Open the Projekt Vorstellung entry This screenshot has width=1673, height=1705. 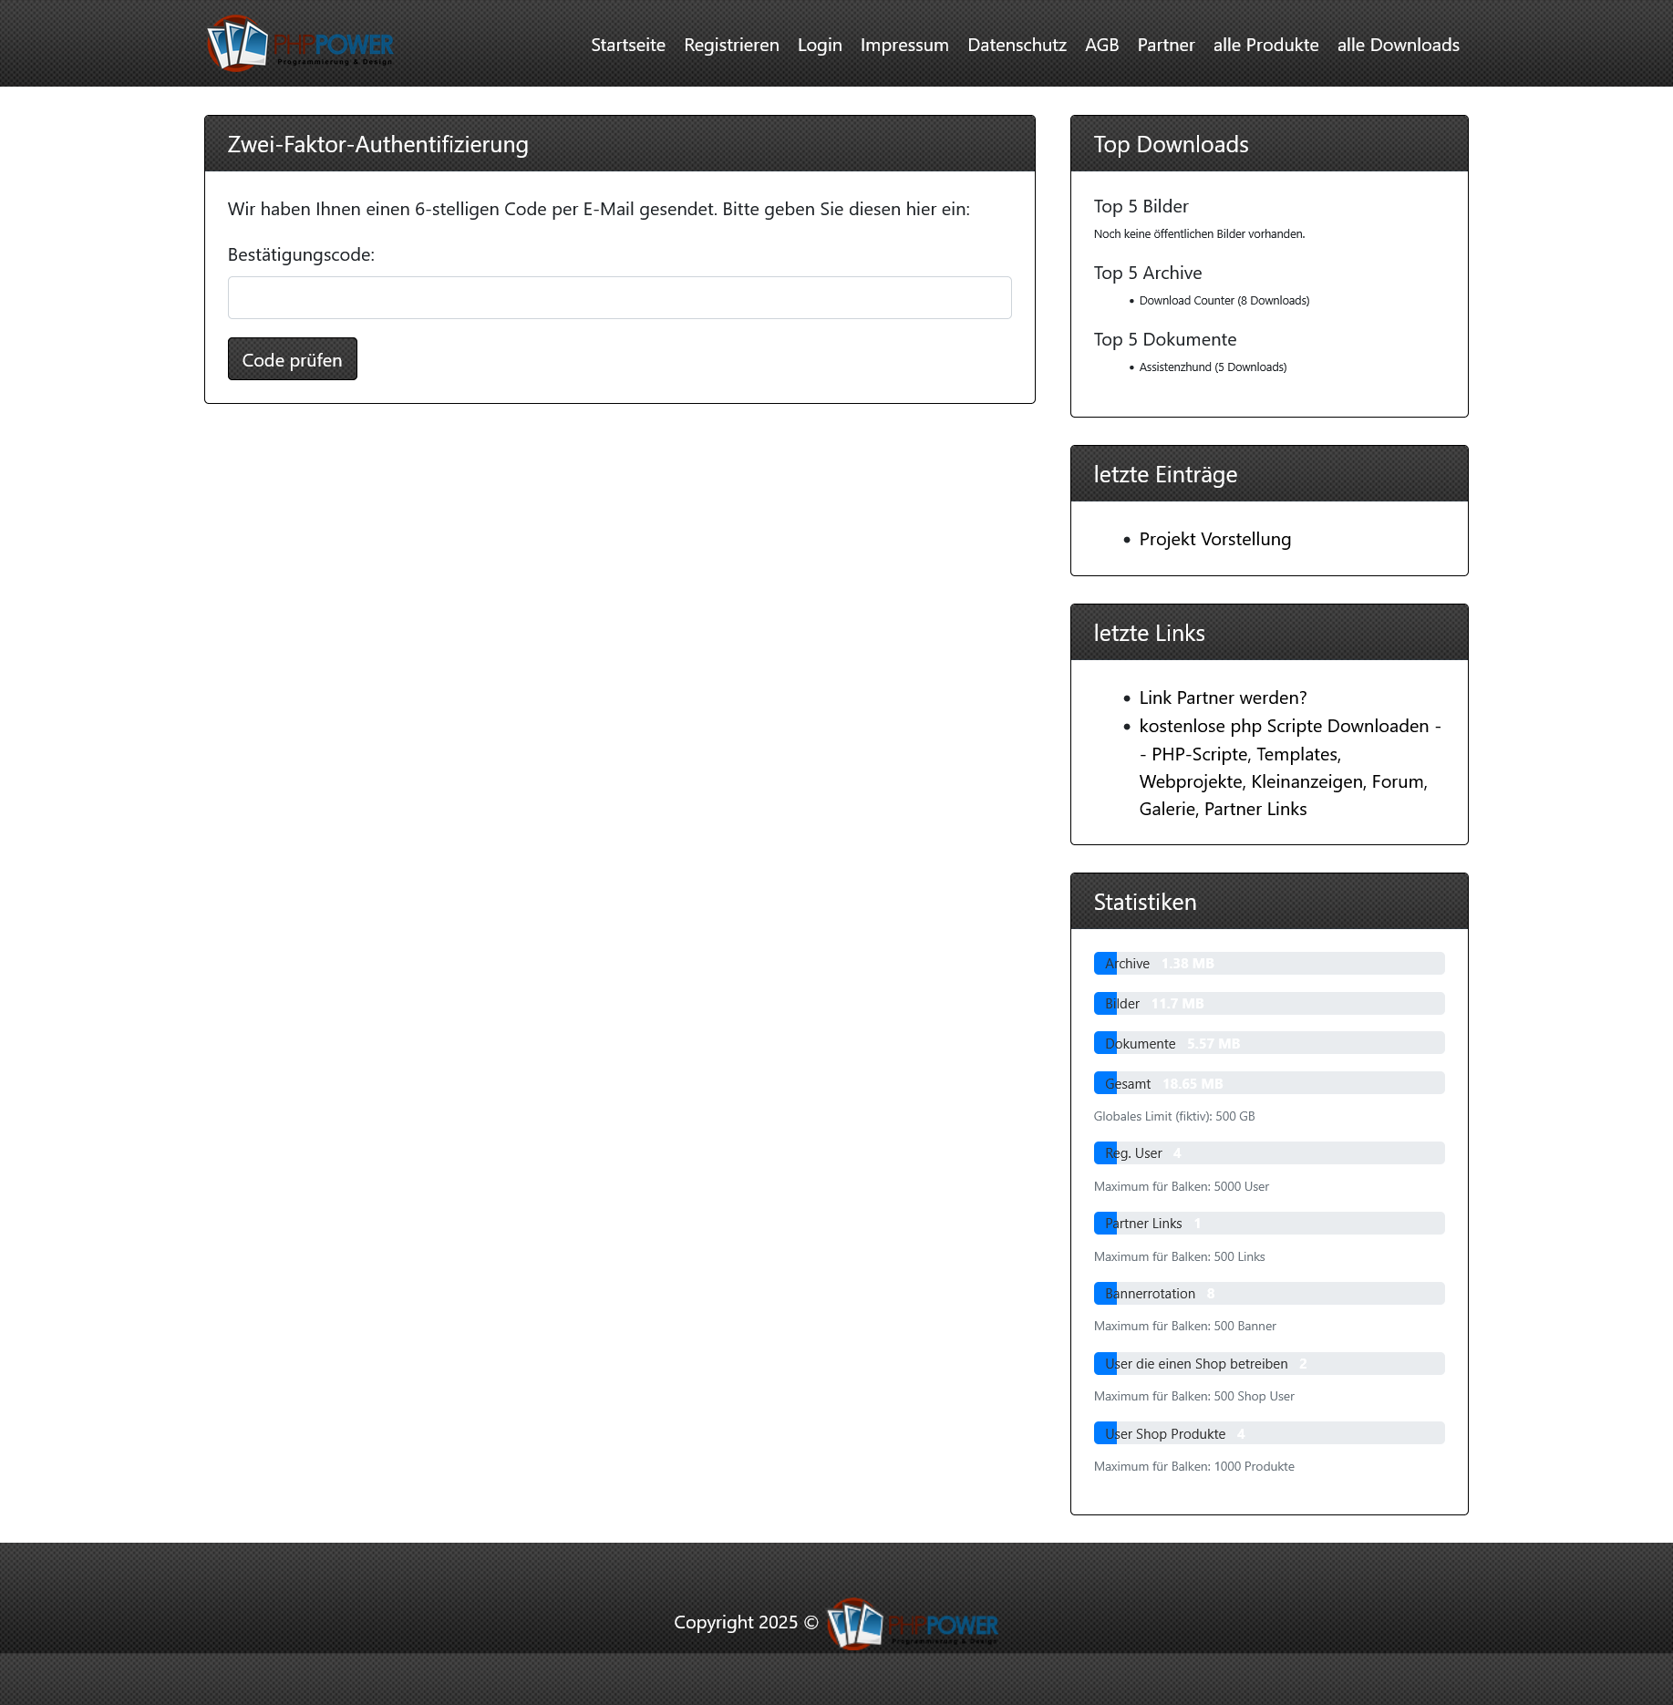(x=1214, y=539)
